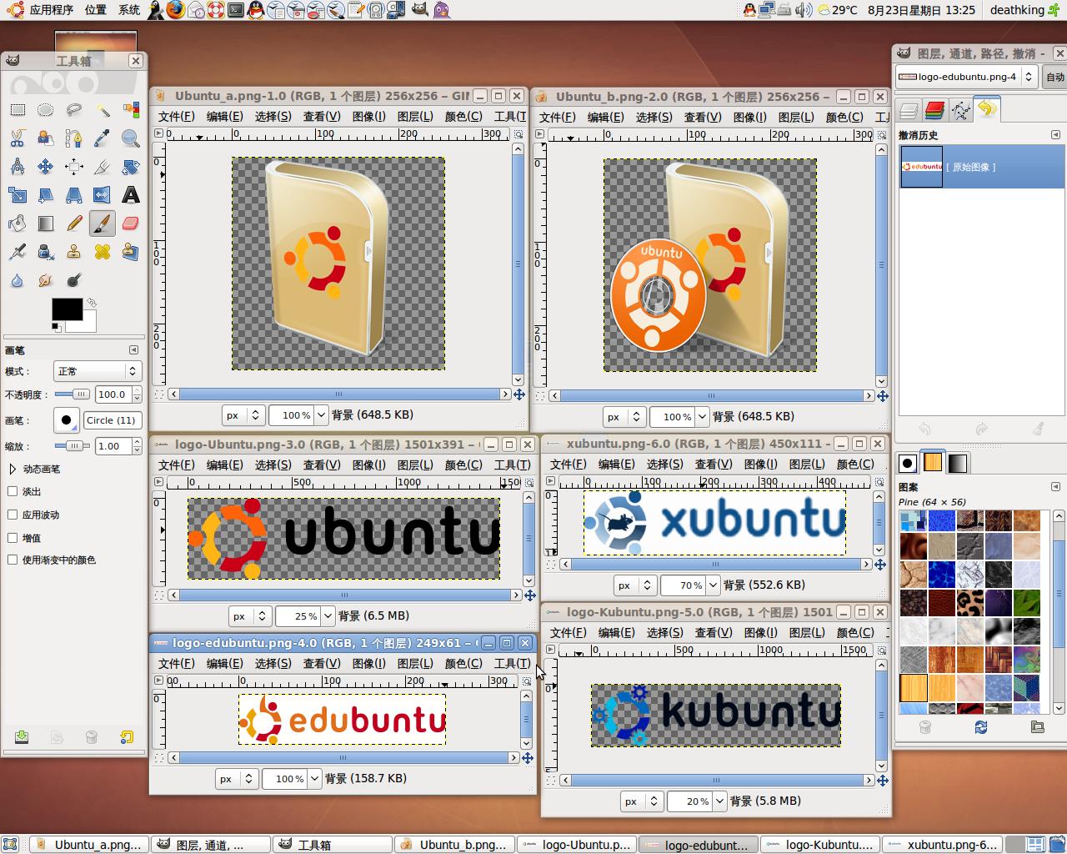The width and height of the screenshot is (1067, 854).
Task: Choose the Smudge tool
Action: click(x=46, y=280)
